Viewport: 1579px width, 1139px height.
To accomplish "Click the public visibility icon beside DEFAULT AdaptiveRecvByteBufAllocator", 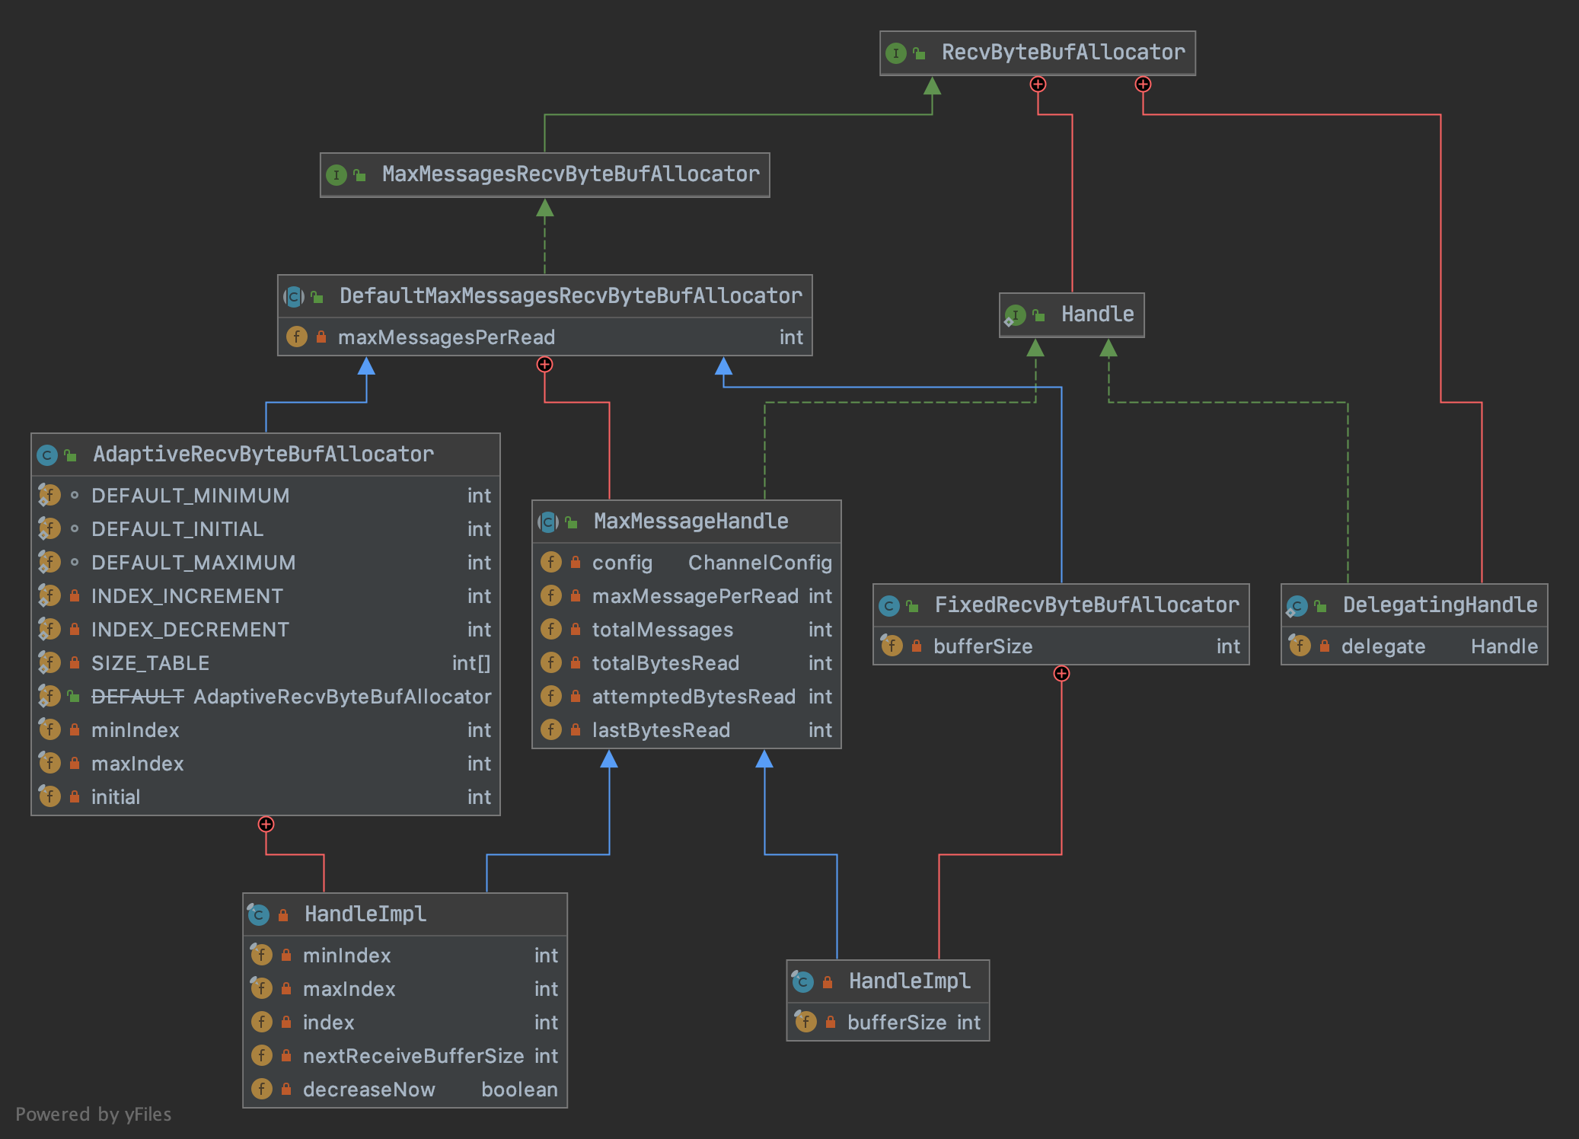I will tap(73, 696).
